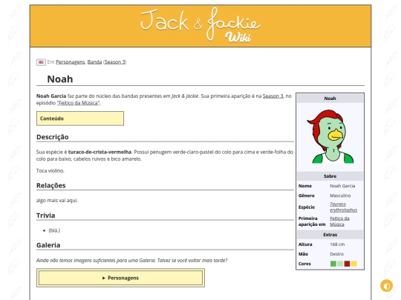This screenshot has height=300, width=401.
Task: Select the red color swatch
Action: coord(347,264)
